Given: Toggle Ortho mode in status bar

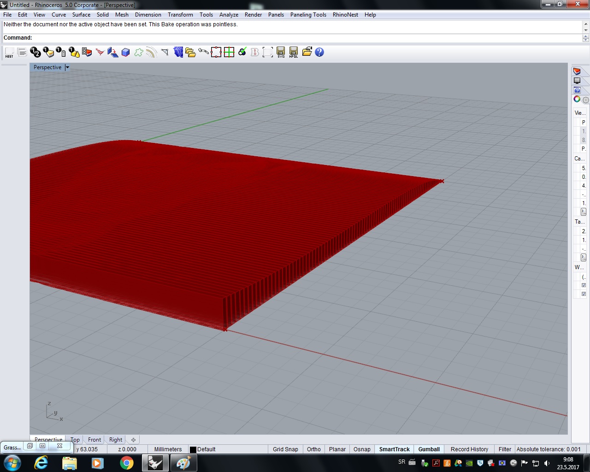Looking at the screenshot, I should pos(314,449).
